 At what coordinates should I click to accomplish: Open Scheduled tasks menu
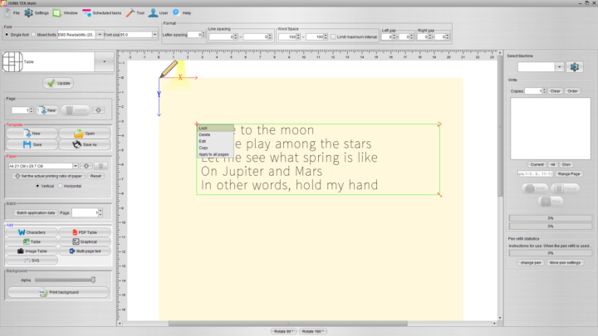(102, 13)
